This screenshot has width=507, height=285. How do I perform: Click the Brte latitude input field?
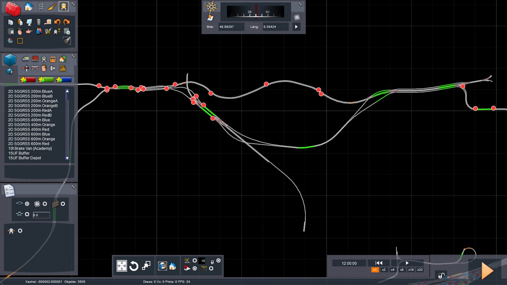231,27
